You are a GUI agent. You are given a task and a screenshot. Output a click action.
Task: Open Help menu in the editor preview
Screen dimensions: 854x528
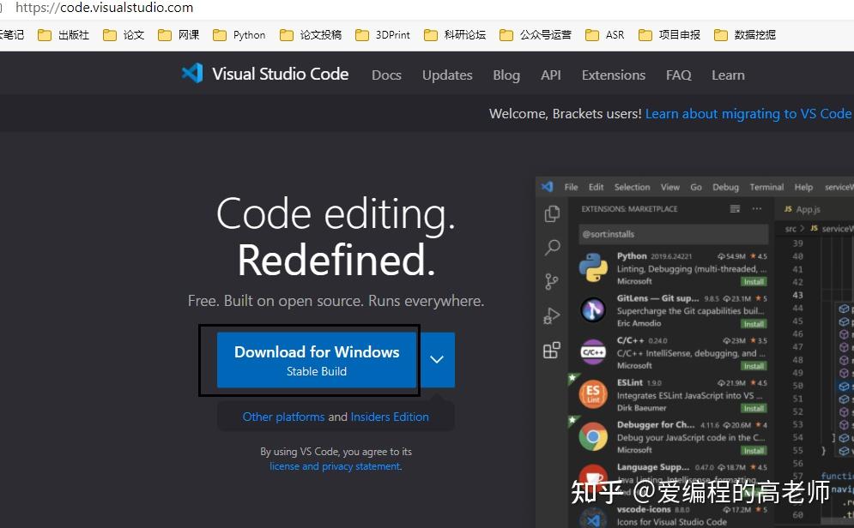coord(803,187)
